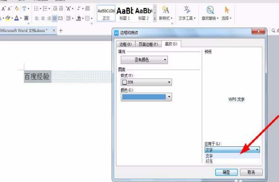Click the show paragraph marks icon
The width and height of the screenshot is (279, 182).
[79, 8]
